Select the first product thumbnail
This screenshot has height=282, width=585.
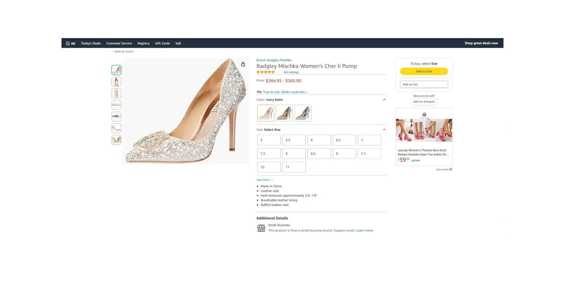[116, 70]
